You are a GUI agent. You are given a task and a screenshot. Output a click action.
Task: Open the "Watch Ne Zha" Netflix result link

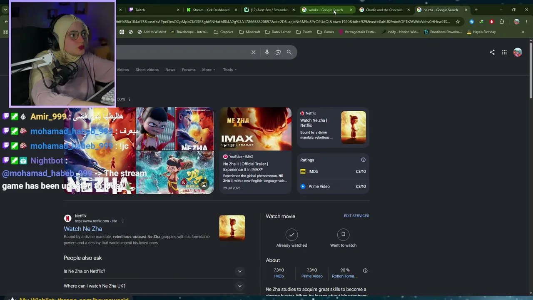[83, 229]
